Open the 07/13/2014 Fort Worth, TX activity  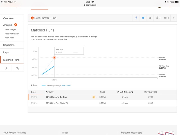coord(57,103)
